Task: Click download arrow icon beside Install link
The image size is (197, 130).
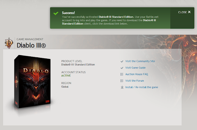Action: click(x=122, y=87)
